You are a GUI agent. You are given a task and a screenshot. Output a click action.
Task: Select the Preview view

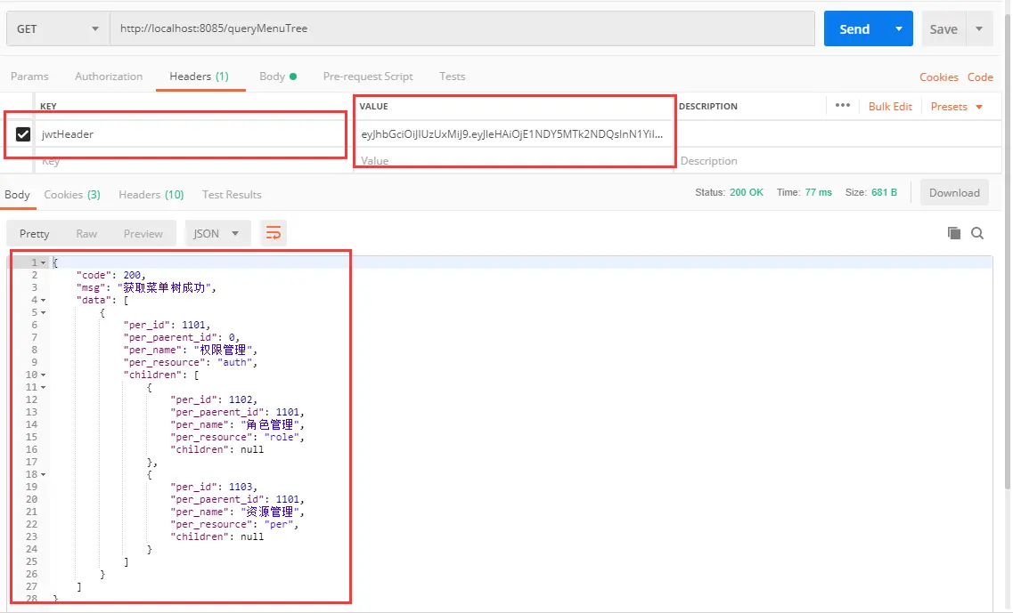tap(143, 234)
